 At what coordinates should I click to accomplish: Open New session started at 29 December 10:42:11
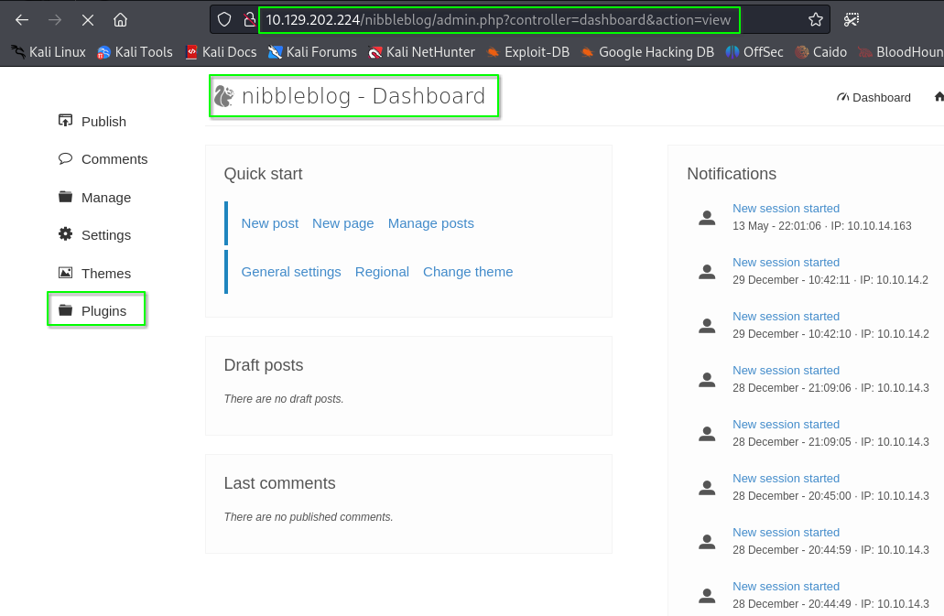[x=786, y=263]
